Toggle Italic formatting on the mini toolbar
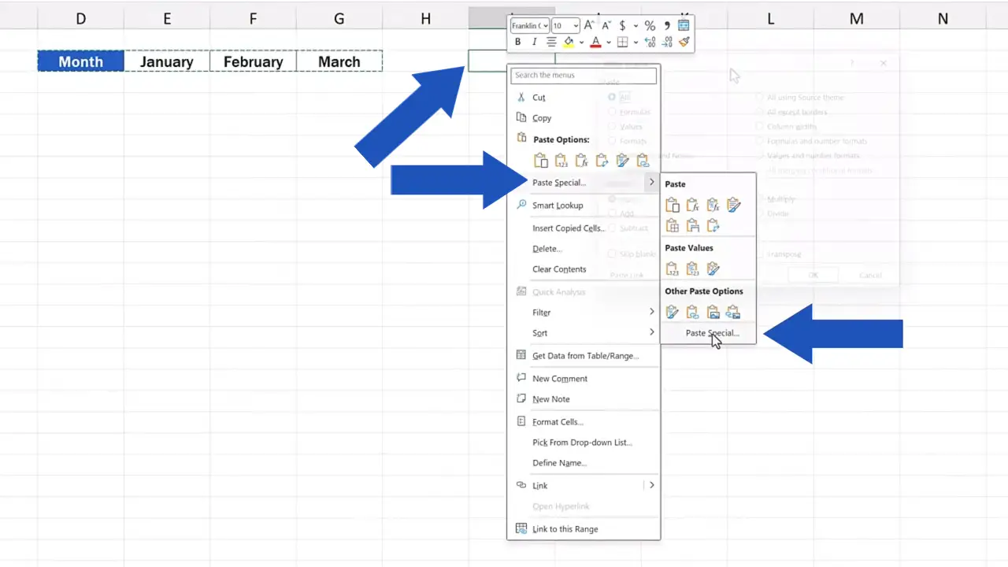Image resolution: width=1008 pixels, height=567 pixels. pyautogui.click(x=535, y=42)
